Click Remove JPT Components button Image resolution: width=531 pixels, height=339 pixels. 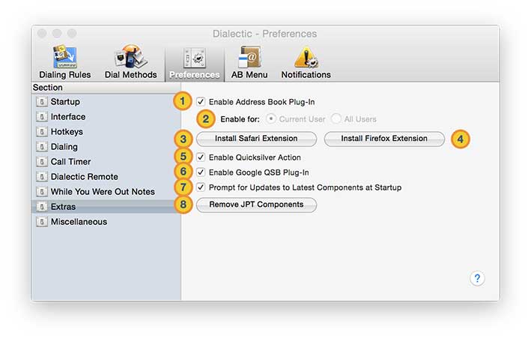click(x=256, y=205)
